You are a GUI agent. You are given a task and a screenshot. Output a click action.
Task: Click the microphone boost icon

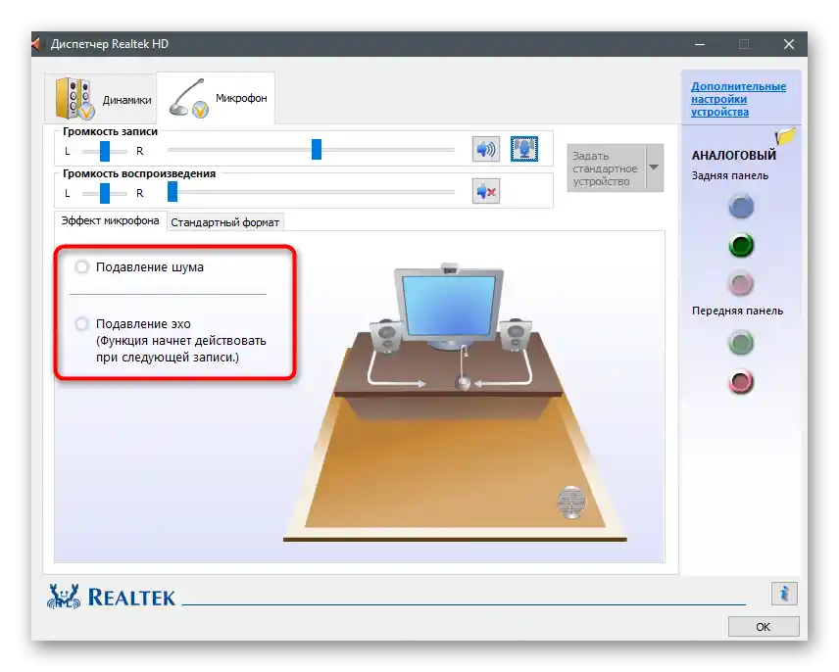tap(523, 149)
